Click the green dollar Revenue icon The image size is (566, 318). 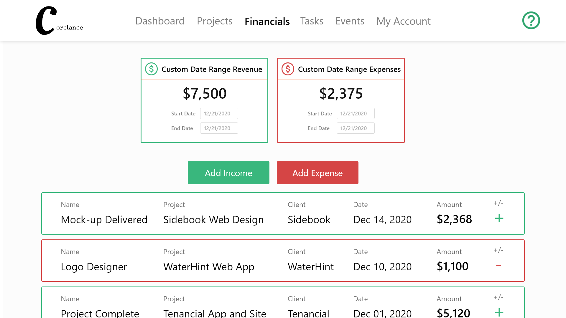coord(151,69)
